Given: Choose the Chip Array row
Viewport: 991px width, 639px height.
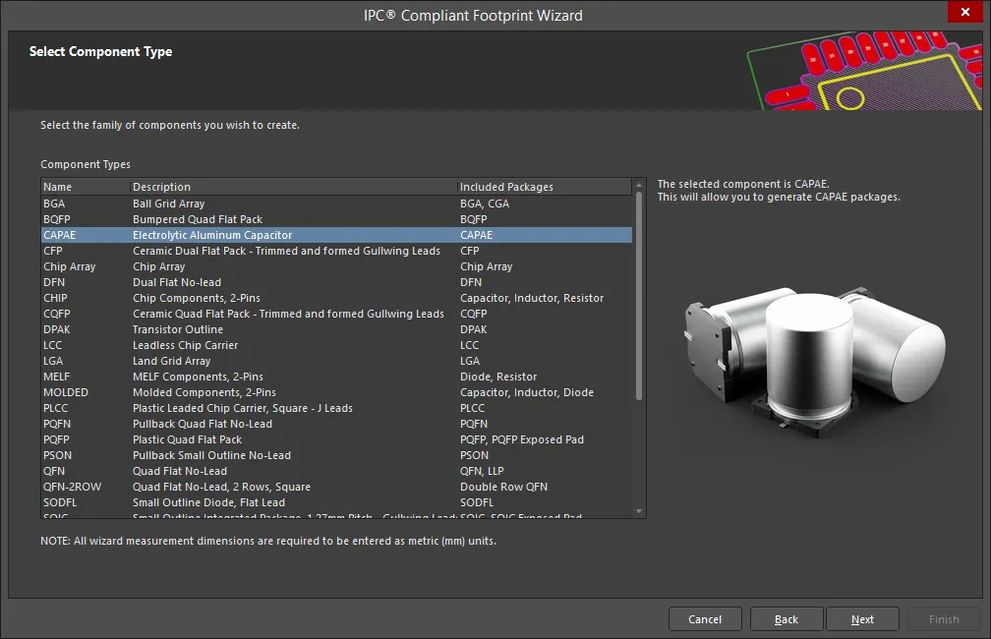Looking at the screenshot, I should tap(337, 266).
